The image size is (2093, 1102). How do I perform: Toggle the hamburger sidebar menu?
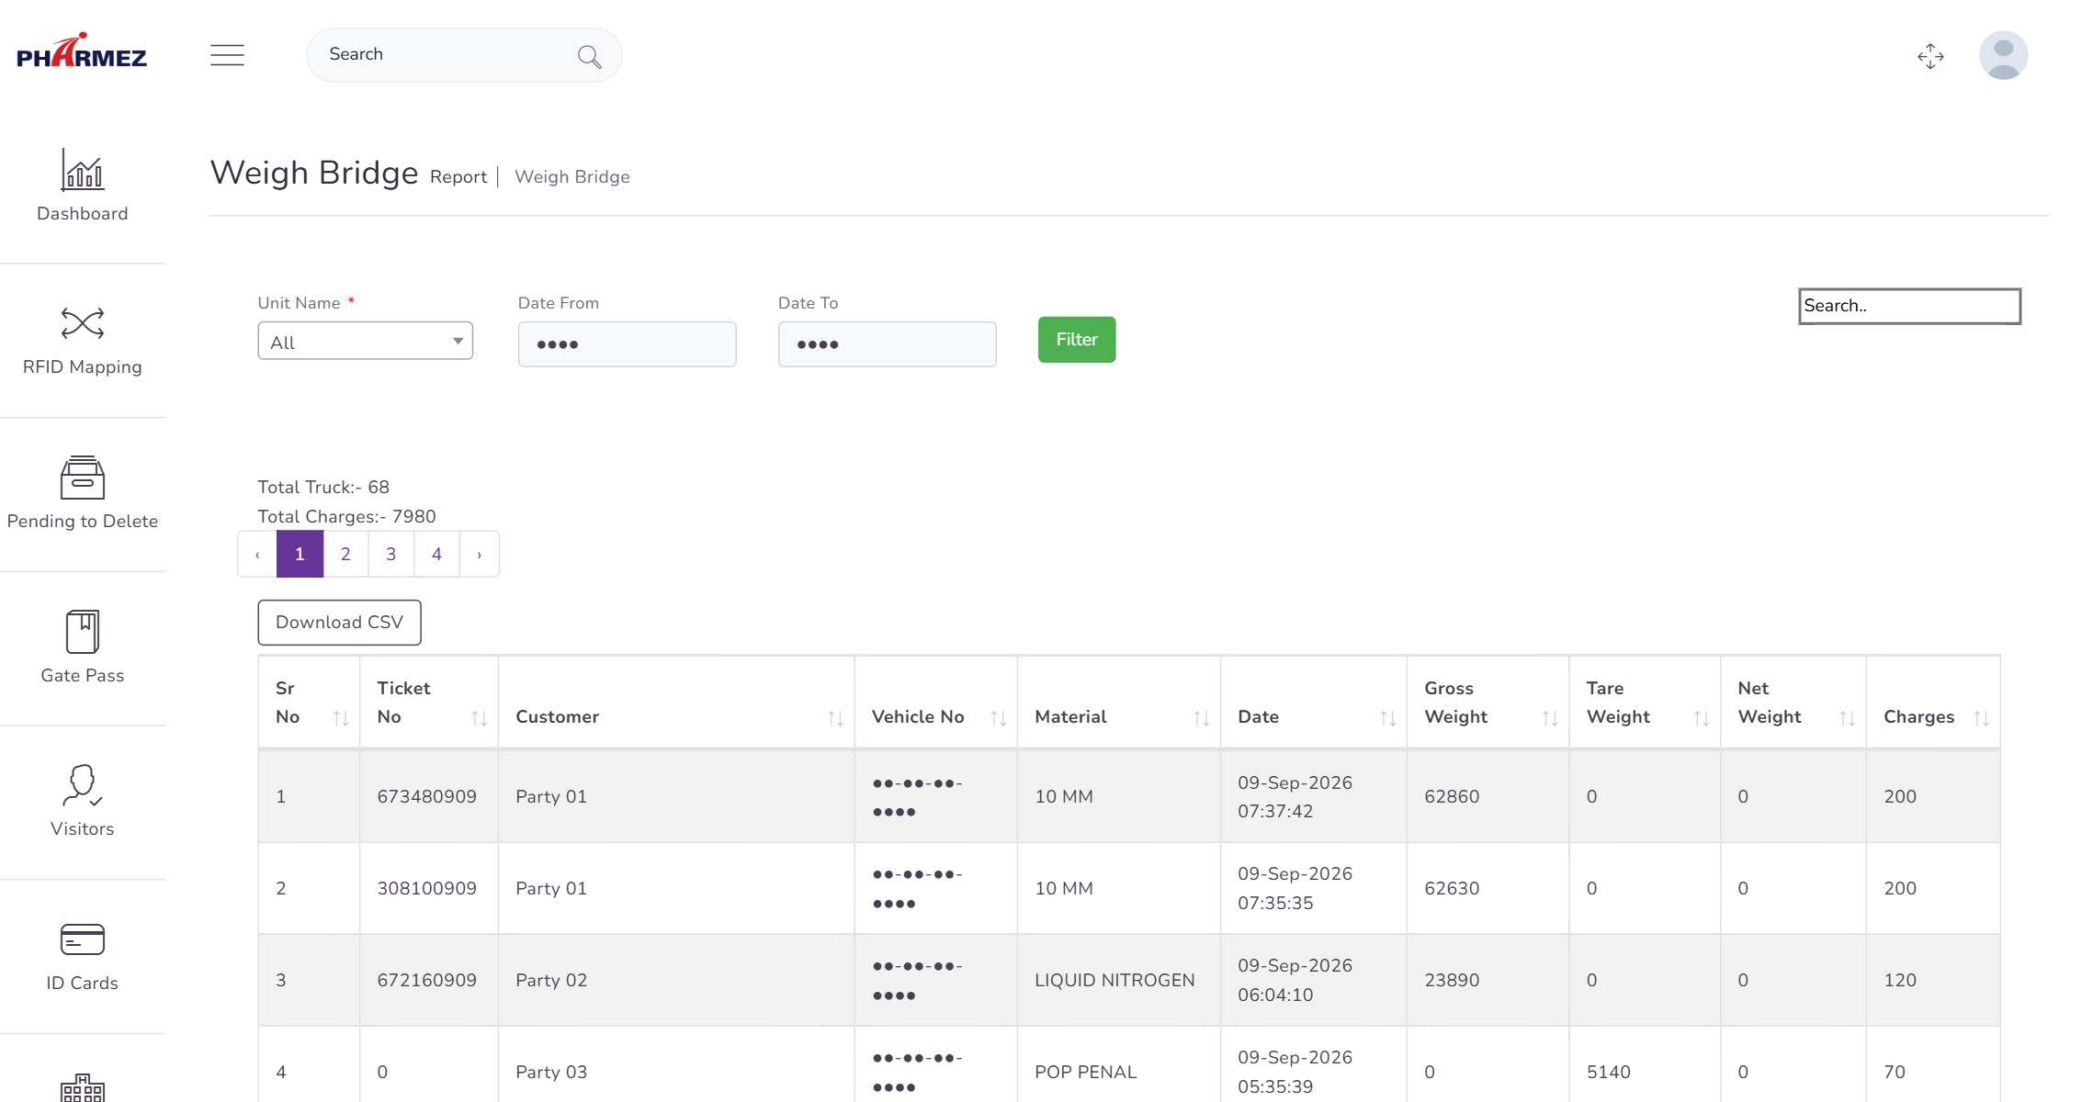(227, 55)
